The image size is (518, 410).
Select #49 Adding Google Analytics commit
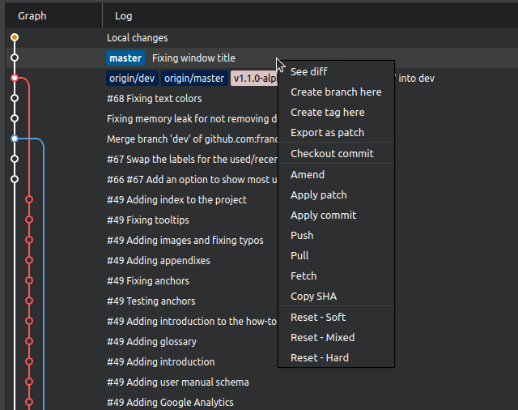[x=170, y=403]
